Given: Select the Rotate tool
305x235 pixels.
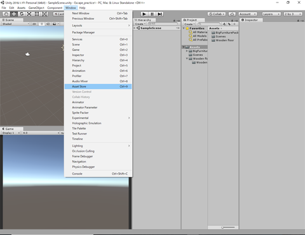Looking at the screenshot, I should (x=22, y=14).
